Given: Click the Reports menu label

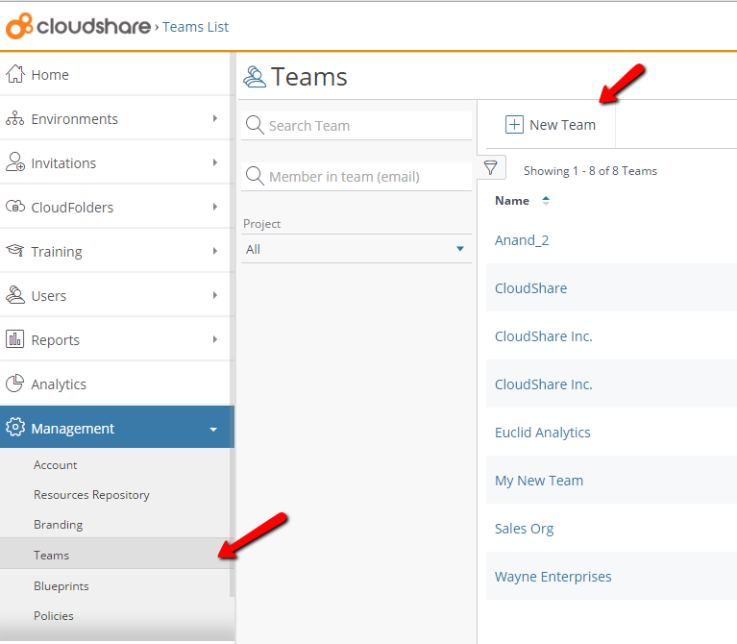Looking at the screenshot, I should click(55, 340).
